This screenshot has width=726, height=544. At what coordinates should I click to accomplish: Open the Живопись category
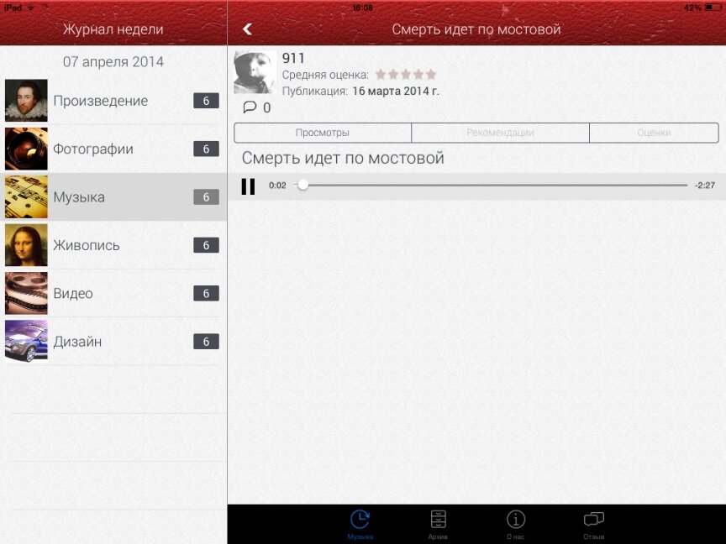[x=113, y=245]
